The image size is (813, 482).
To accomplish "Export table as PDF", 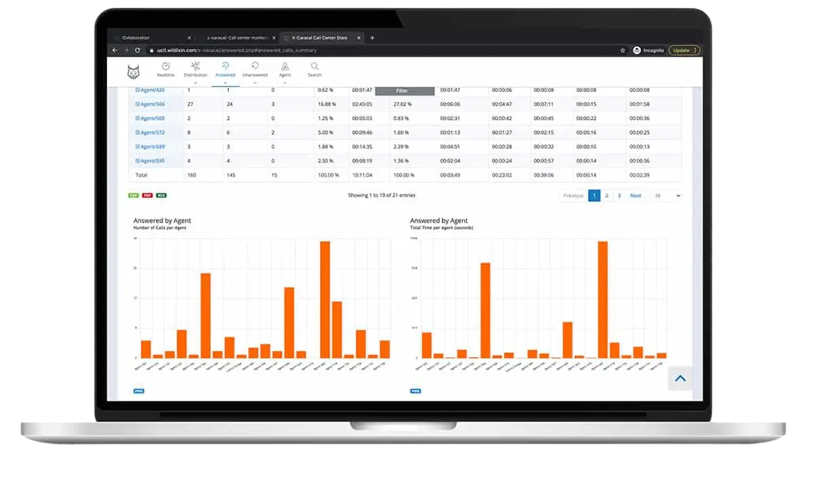I will click(x=147, y=195).
